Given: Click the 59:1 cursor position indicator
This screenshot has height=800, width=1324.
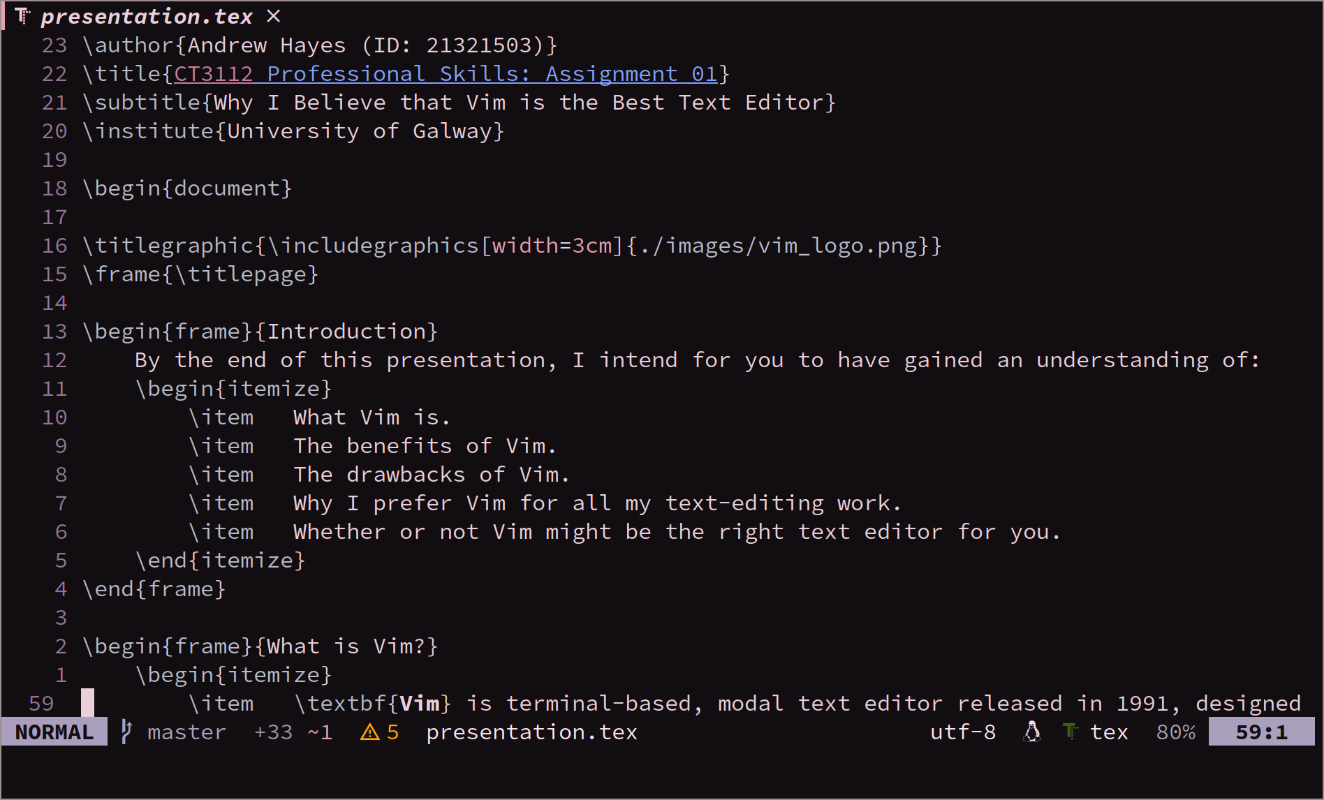Looking at the screenshot, I should tap(1261, 732).
